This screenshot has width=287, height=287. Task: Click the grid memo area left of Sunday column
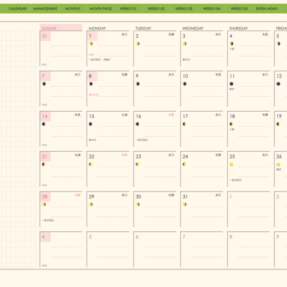pyautogui.click(x=18, y=149)
